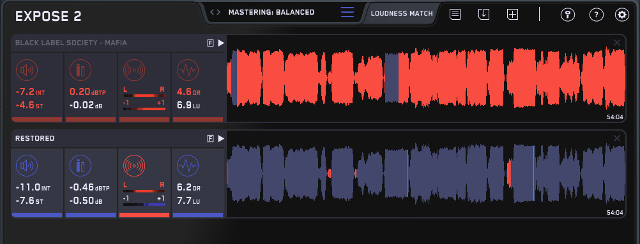640x244 pixels.
Task: Click the stereo field icon on Restored track
Action: [134, 166]
